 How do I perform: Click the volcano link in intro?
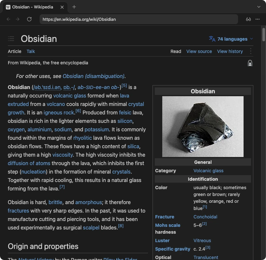click(x=56, y=104)
